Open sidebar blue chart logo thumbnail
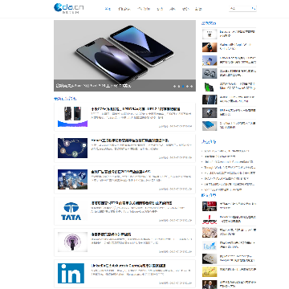Screen dimensions: 289x289 pos(210,246)
